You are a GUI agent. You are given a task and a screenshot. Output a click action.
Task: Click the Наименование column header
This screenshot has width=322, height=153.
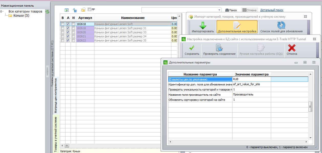(133, 18)
